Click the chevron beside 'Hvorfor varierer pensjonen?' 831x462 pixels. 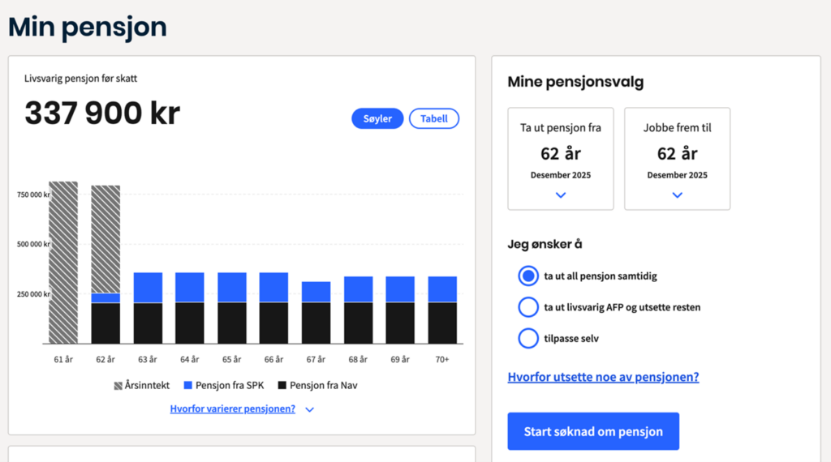click(x=309, y=409)
